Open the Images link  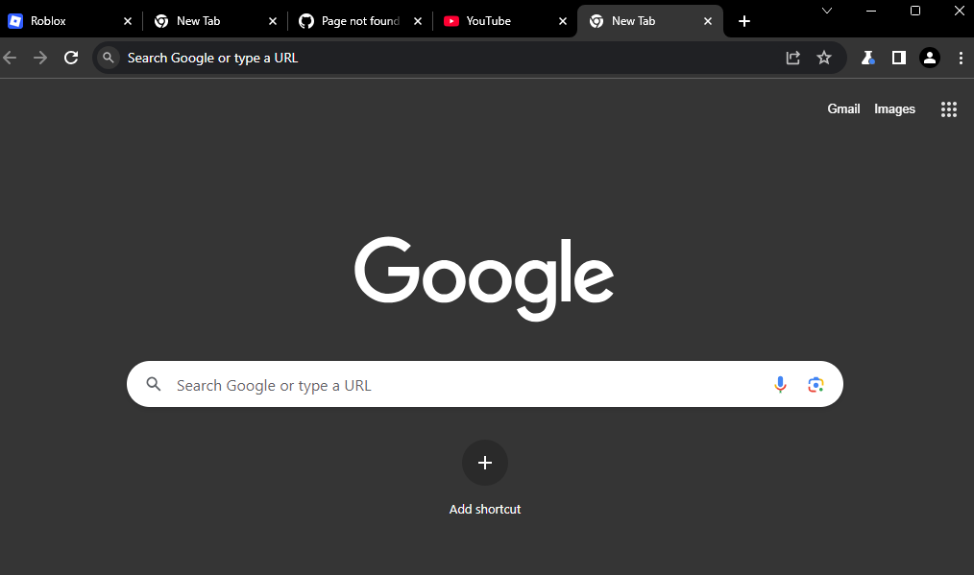[894, 109]
